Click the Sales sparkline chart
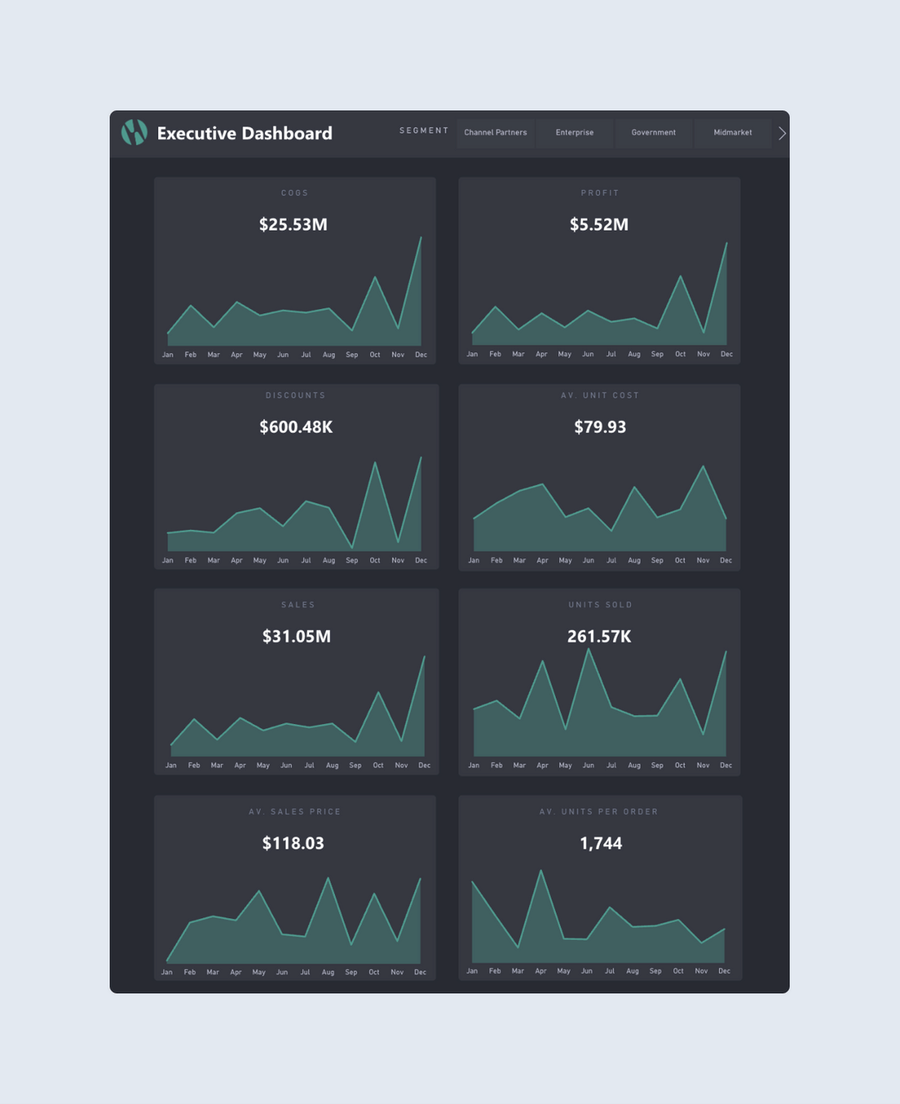 coord(295,717)
